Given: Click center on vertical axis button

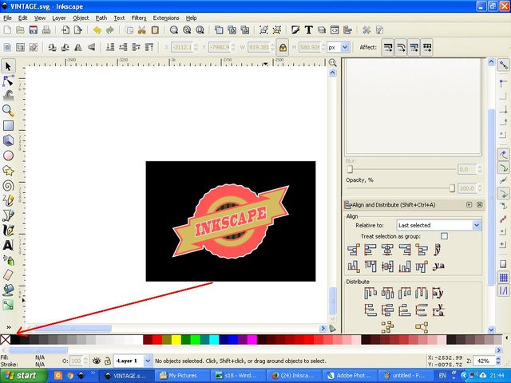Looking at the screenshot, I should click(x=387, y=250).
